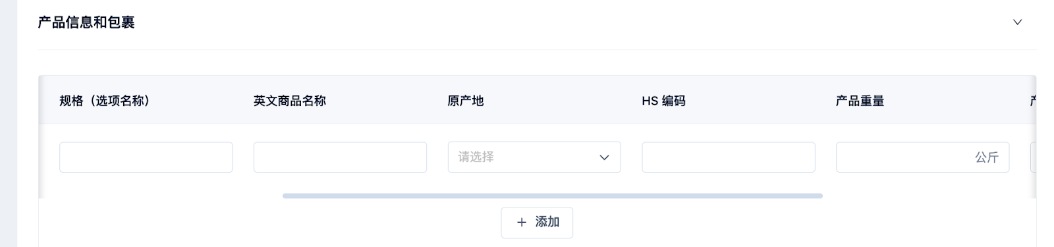
Task: Click the HS 编码 column header
Action: click(663, 101)
